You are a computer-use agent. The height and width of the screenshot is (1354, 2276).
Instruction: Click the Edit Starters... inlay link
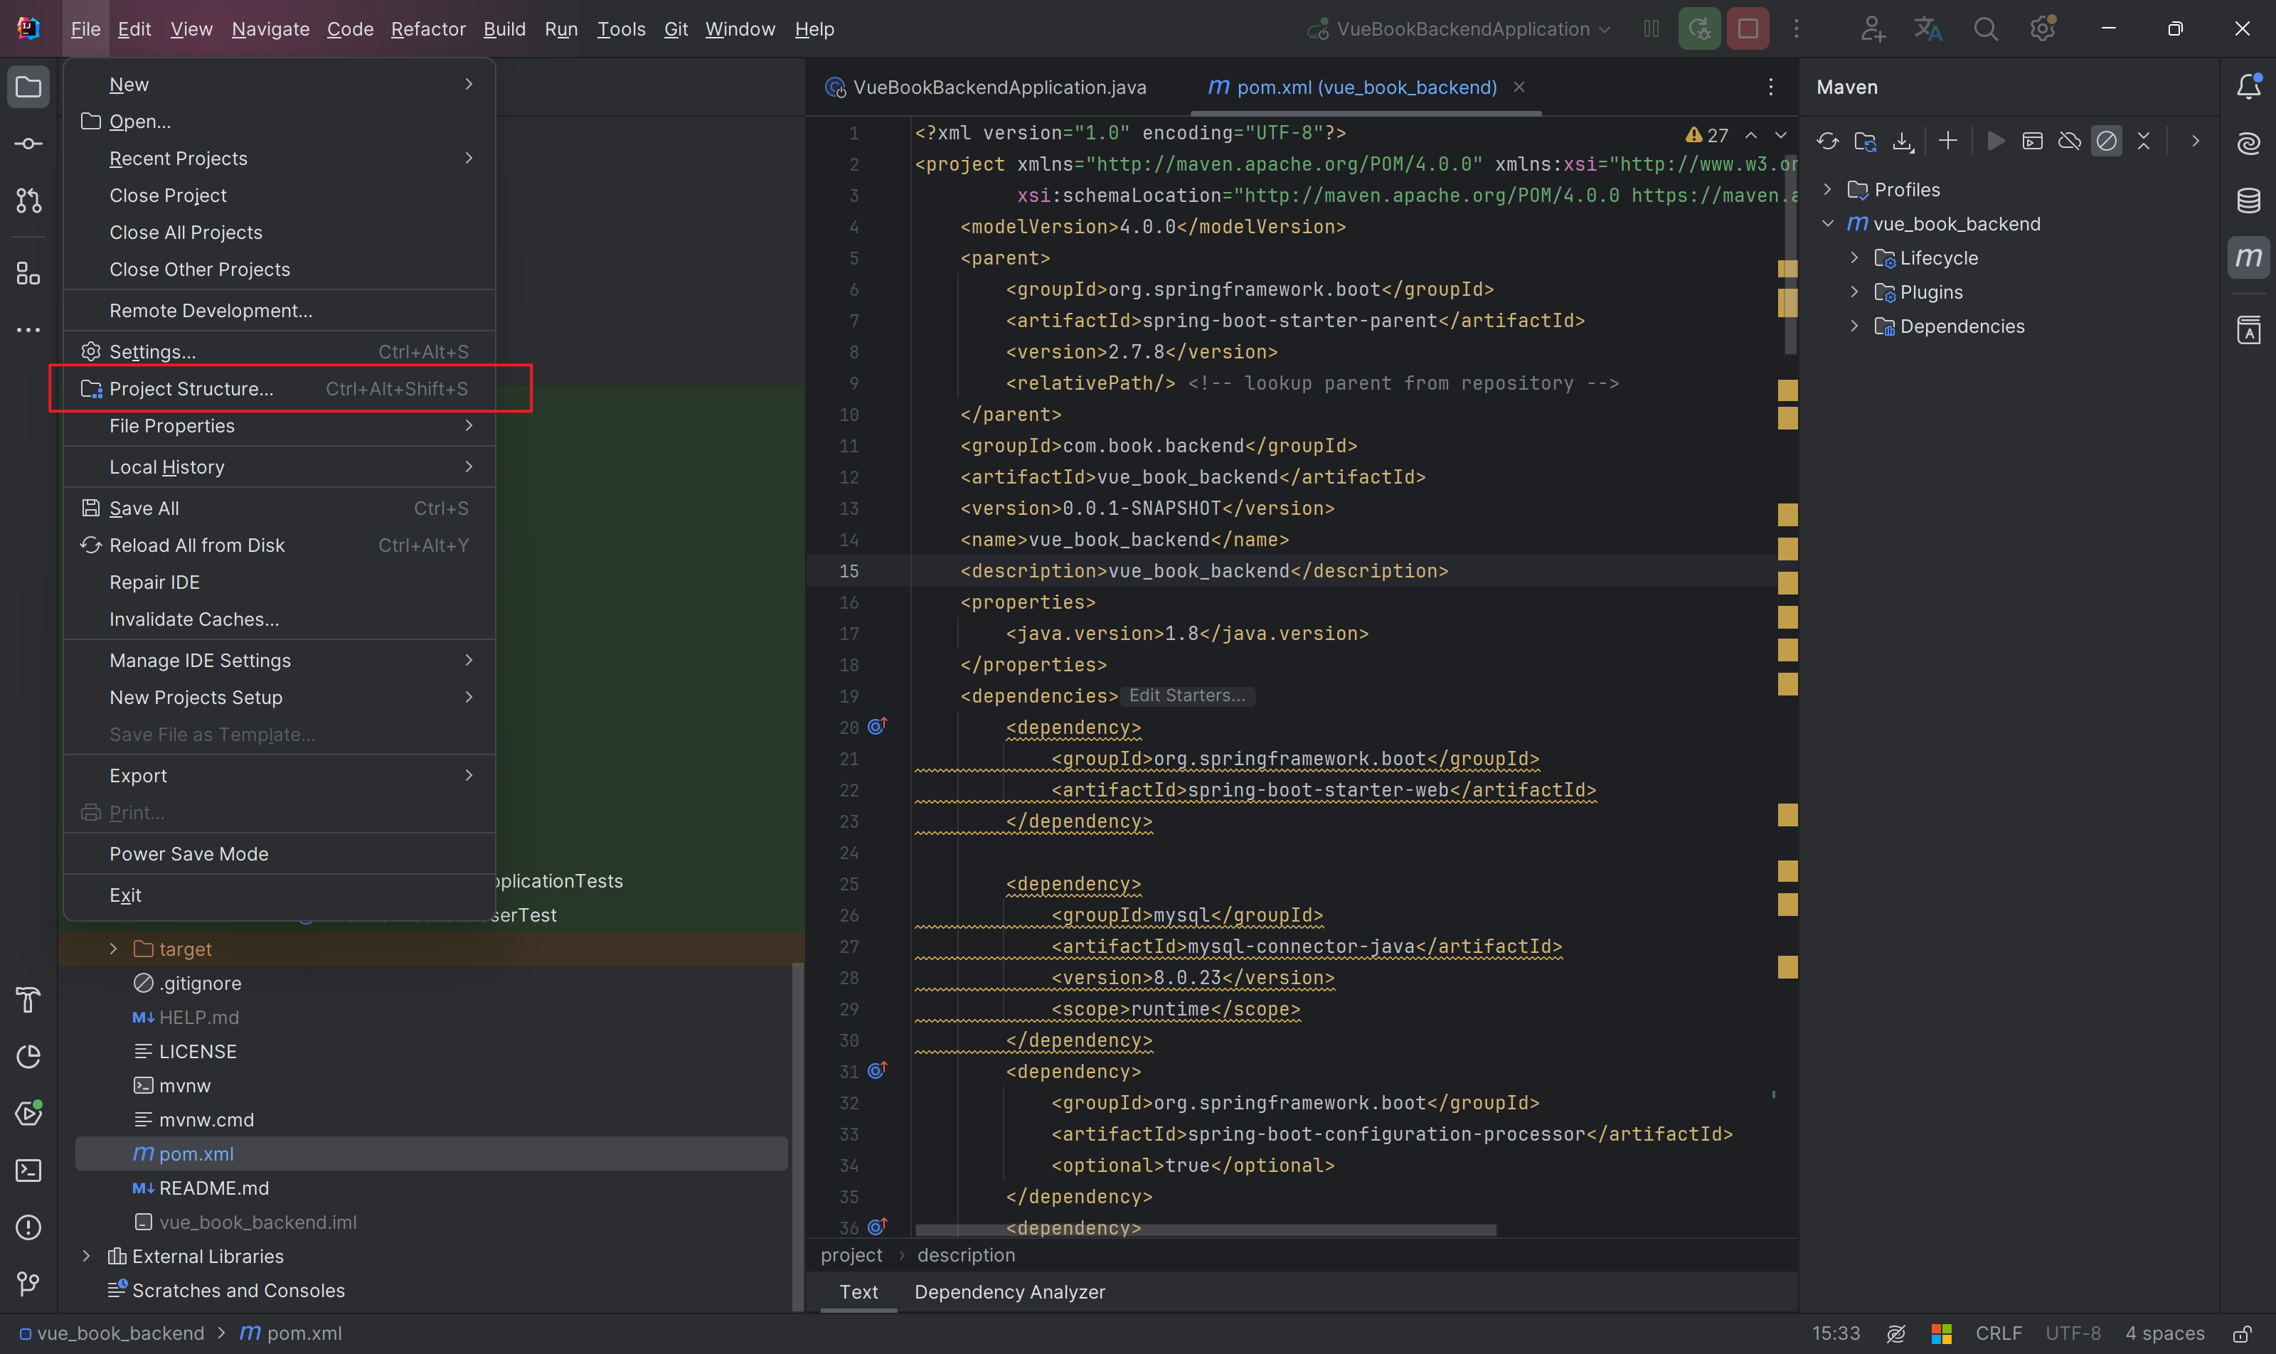(x=1186, y=695)
